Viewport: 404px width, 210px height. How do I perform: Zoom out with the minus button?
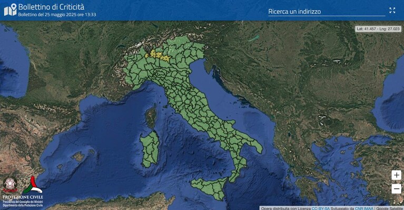[x=397, y=188]
